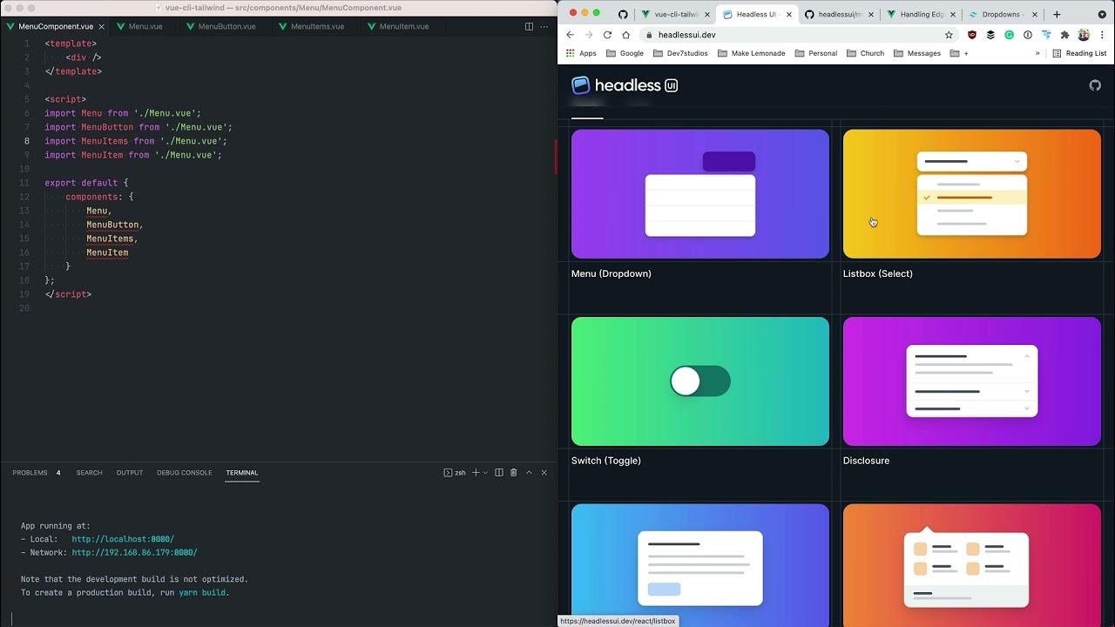This screenshot has height=627, width=1115.
Task: Open the Reading List button
Action: coord(1080,53)
